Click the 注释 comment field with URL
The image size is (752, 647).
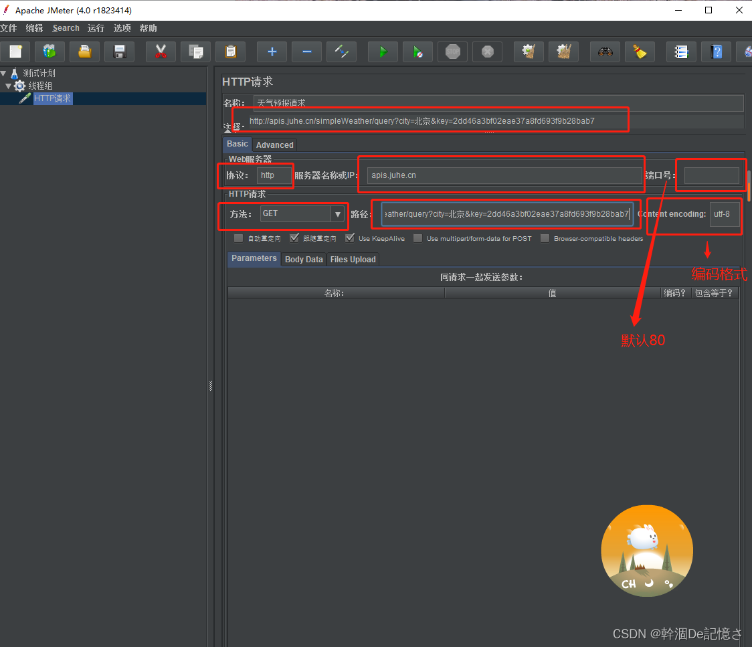click(495, 121)
